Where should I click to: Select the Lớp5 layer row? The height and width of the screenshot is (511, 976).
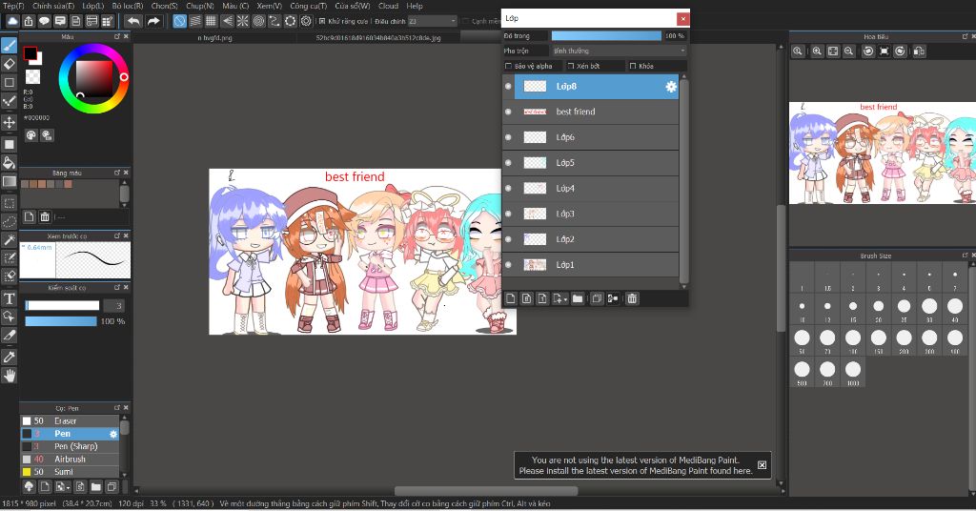point(590,163)
